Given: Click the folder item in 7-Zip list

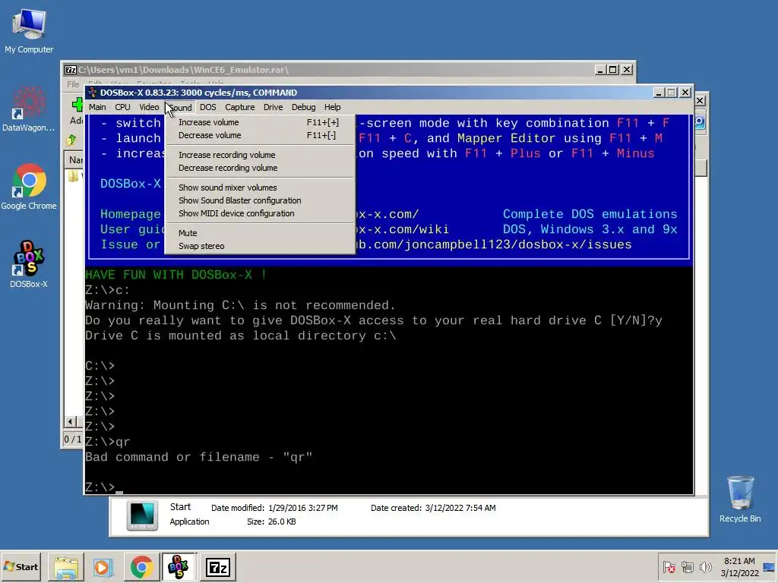Looking at the screenshot, I should pos(74,176).
